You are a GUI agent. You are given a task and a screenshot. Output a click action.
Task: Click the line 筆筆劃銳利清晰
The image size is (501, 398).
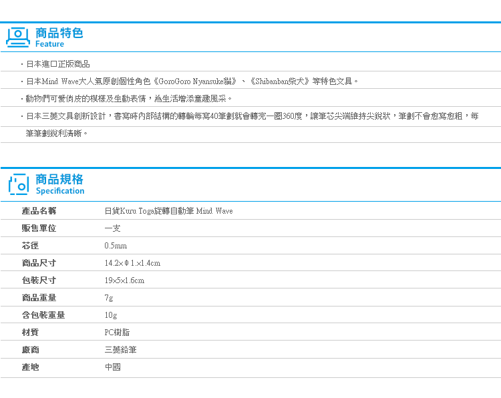point(57,133)
